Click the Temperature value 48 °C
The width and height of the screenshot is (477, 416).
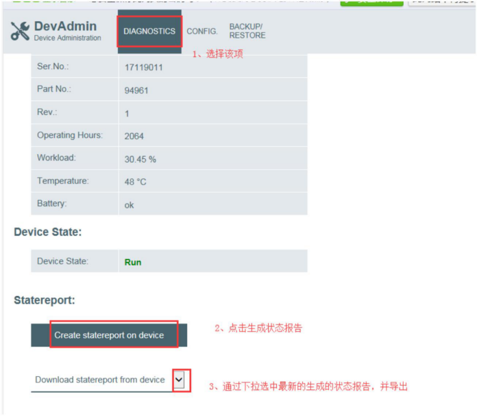tap(136, 182)
